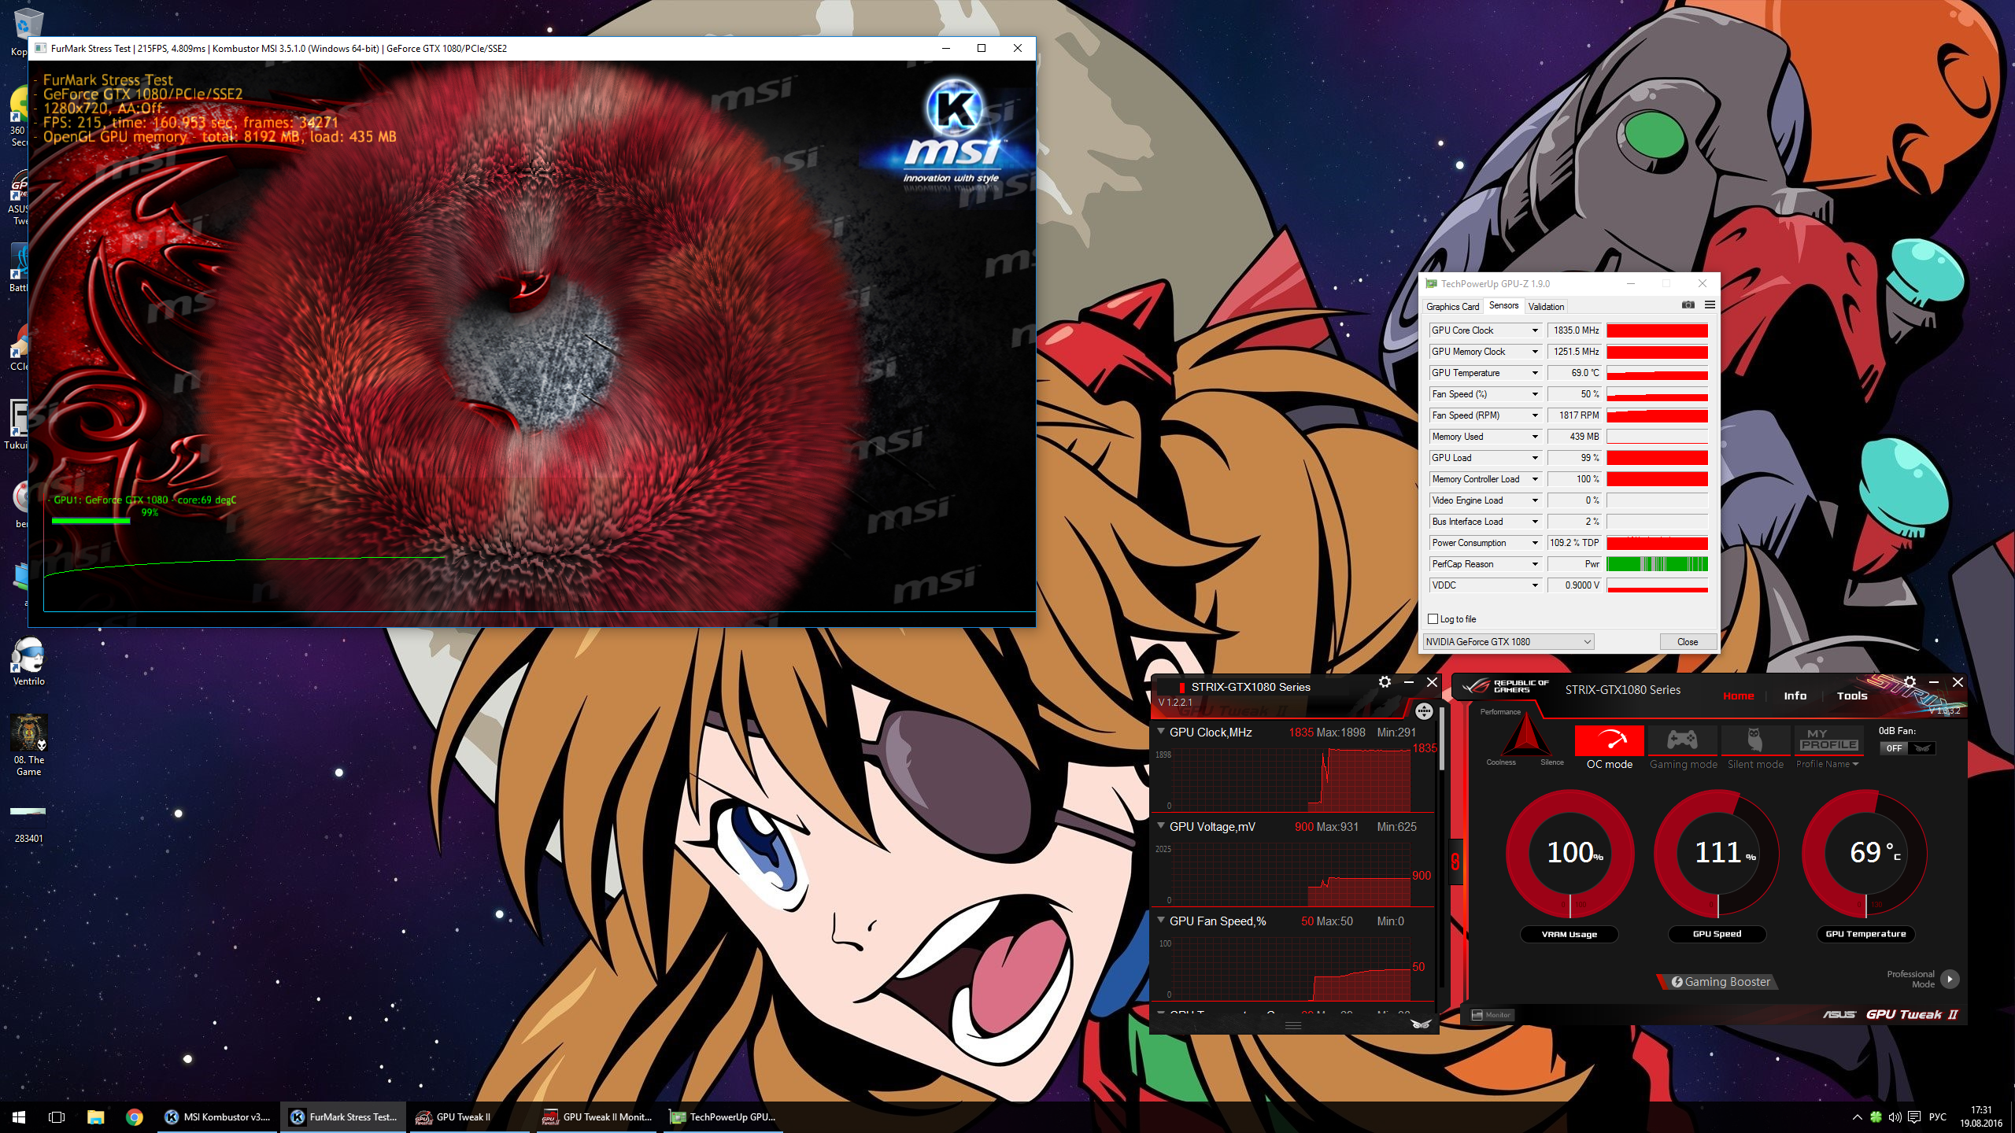Activate OC mode in GPU Tweak
Image resolution: width=2015 pixels, height=1133 pixels.
pyautogui.click(x=1608, y=740)
